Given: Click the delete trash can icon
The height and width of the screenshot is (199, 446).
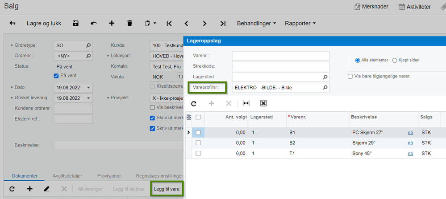Looking at the screenshot, I should click(x=130, y=24).
